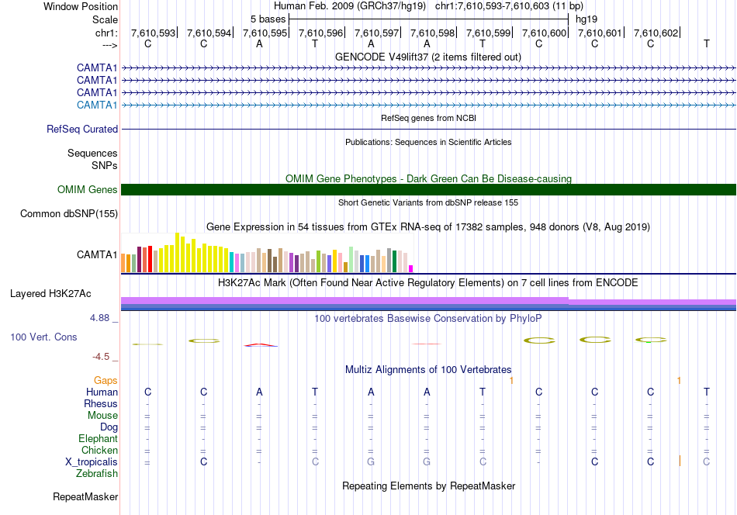The width and height of the screenshot is (737, 515).
Task: Click the '--->' strand direction arrow label
Action: coord(109,45)
